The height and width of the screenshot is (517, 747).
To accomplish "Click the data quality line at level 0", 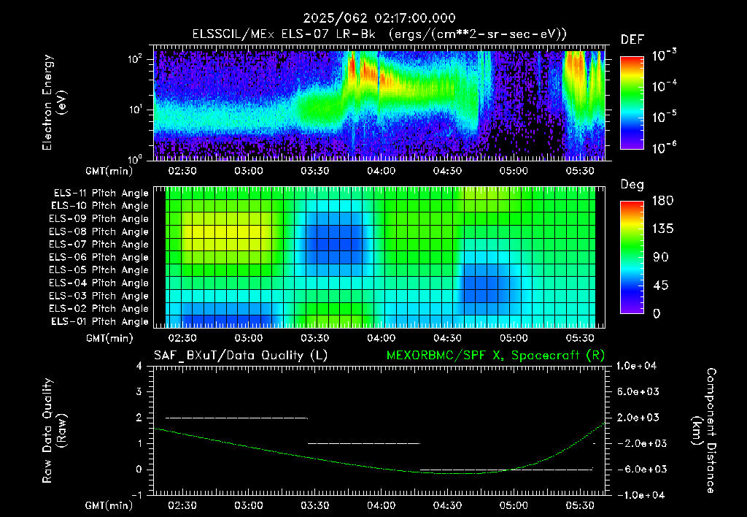I will 506,470.
